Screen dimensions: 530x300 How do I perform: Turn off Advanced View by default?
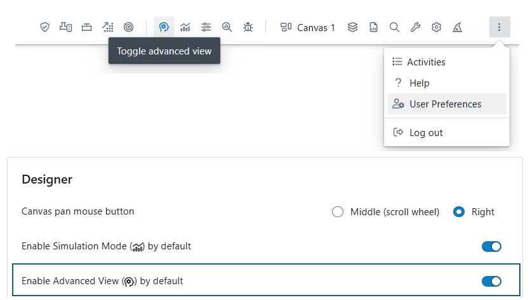coord(491,281)
